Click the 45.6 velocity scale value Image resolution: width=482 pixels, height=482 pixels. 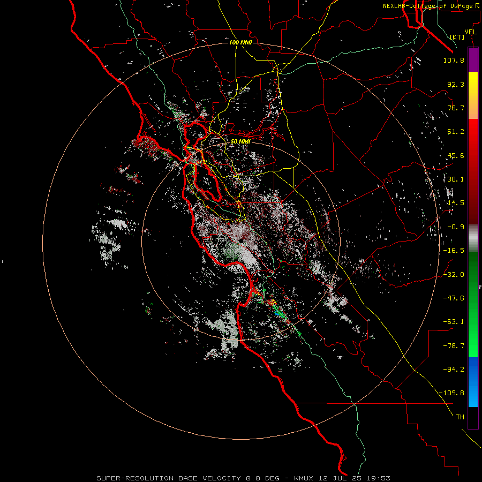click(456, 155)
